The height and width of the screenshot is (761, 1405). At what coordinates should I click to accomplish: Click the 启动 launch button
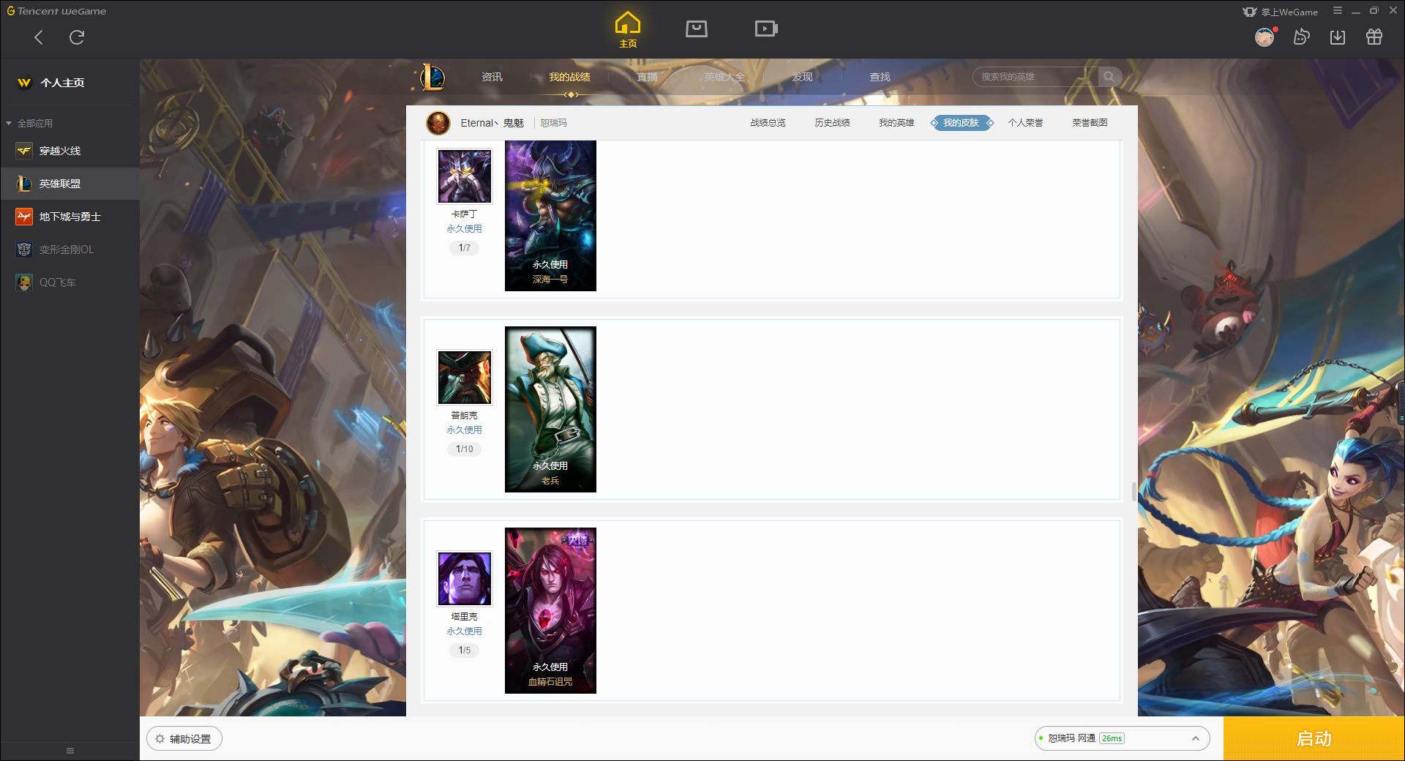1314,739
